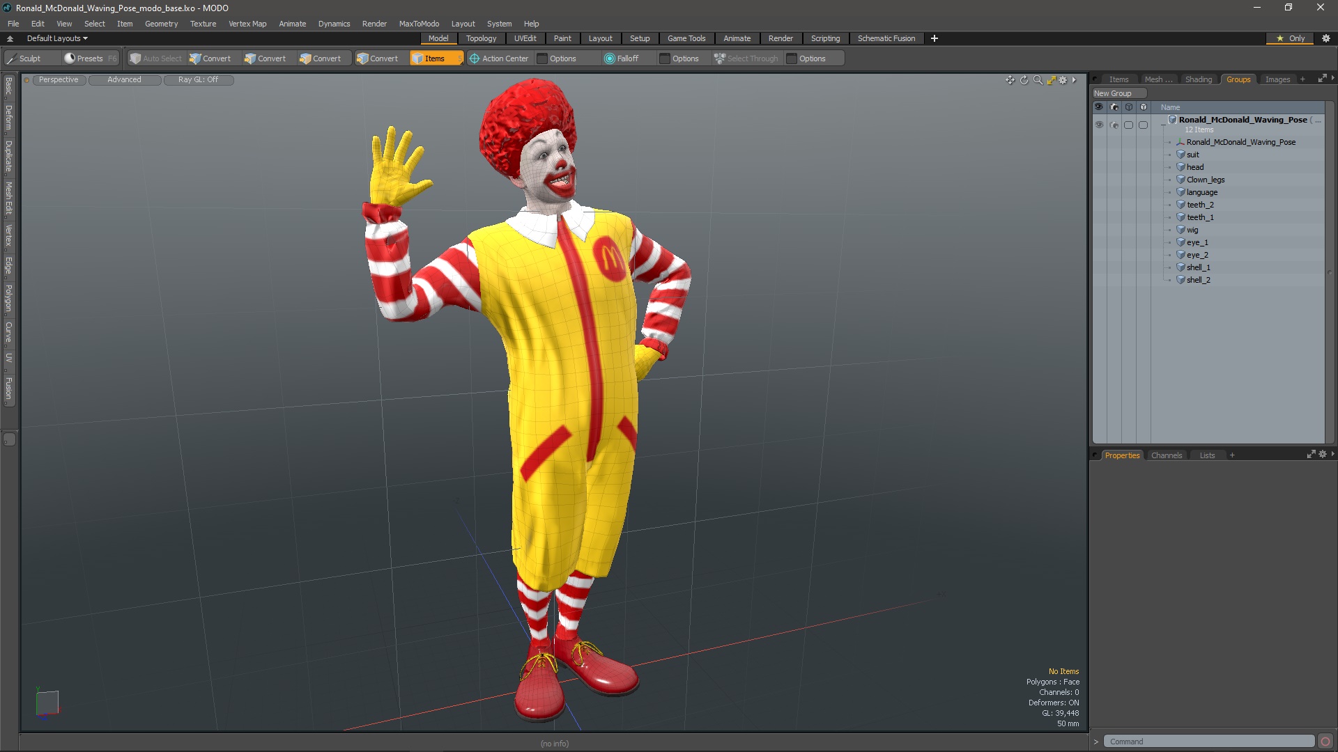This screenshot has height=752, width=1338.
Task: Switch to the Lists tab
Action: click(x=1207, y=455)
